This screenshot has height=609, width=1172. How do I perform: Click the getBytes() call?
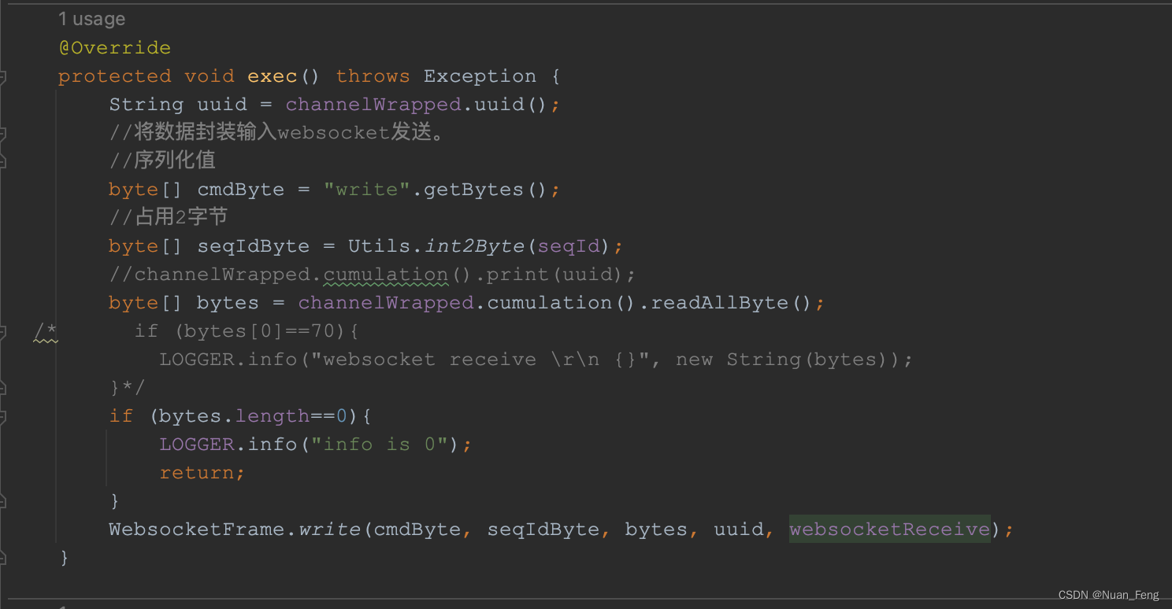point(486,190)
